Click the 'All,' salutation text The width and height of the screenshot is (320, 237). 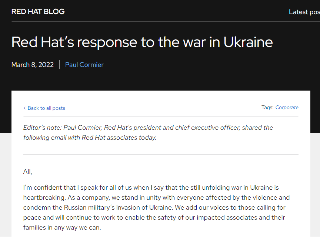[27, 172]
